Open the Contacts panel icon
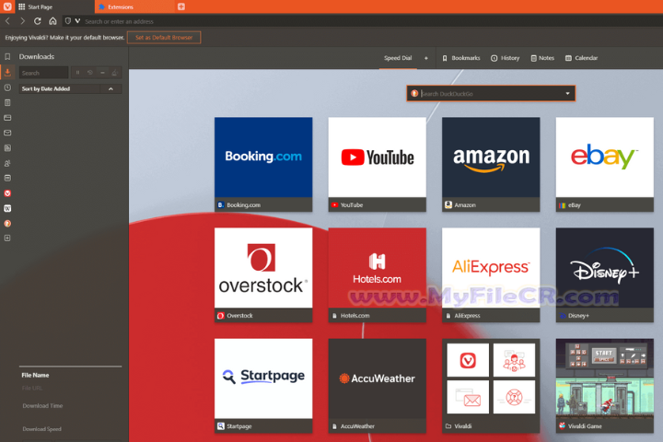The width and height of the screenshot is (663, 442). pyautogui.click(x=7, y=163)
